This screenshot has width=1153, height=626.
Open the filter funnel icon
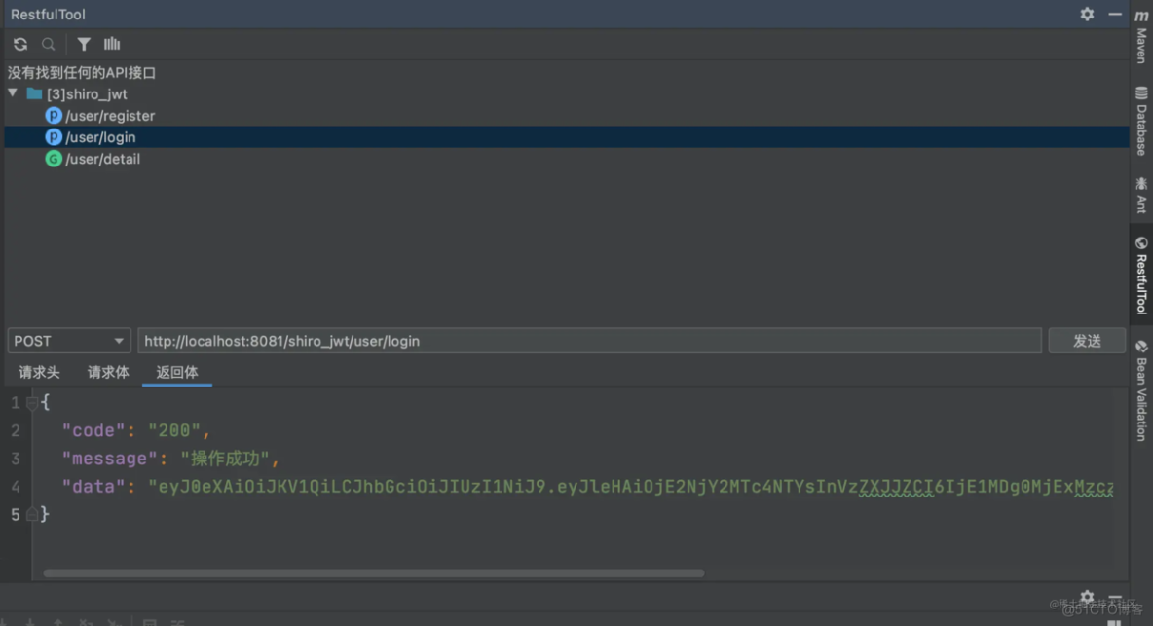[x=84, y=44]
